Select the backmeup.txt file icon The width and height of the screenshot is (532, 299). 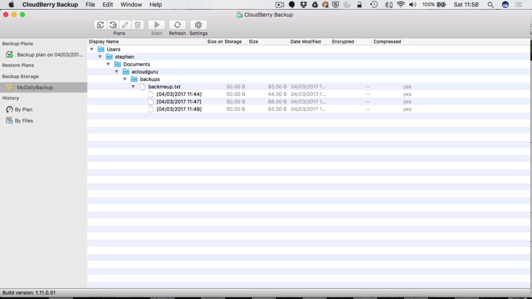click(x=143, y=86)
